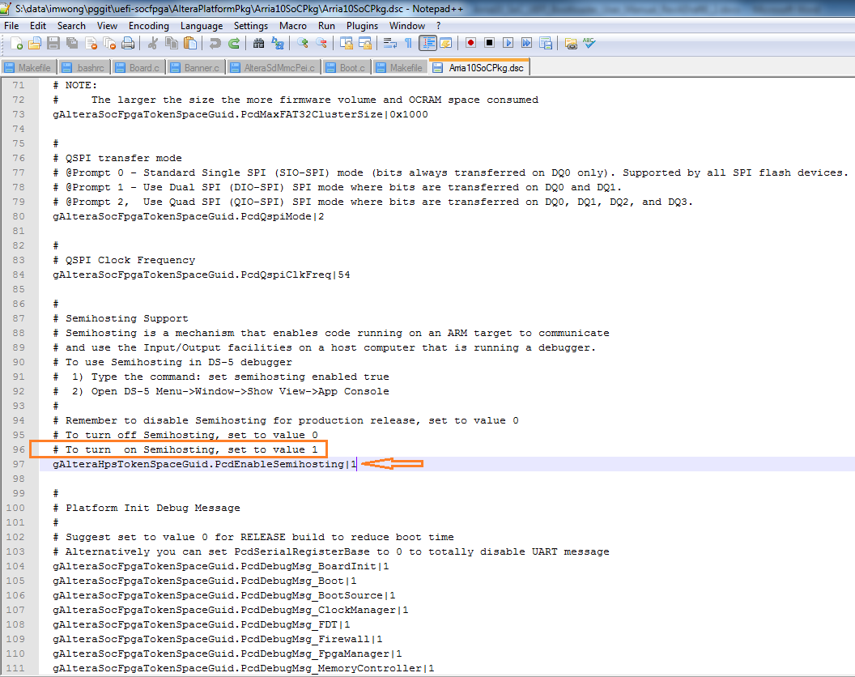The height and width of the screenshot is (677, 855).
Task: Switch to the AlteraSdMmcPei.c tab
Action: tap(274, 68)
